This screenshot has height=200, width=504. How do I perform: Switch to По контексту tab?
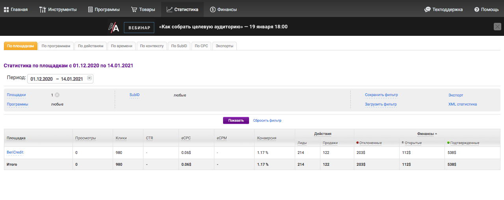click(x=152, y=46)
